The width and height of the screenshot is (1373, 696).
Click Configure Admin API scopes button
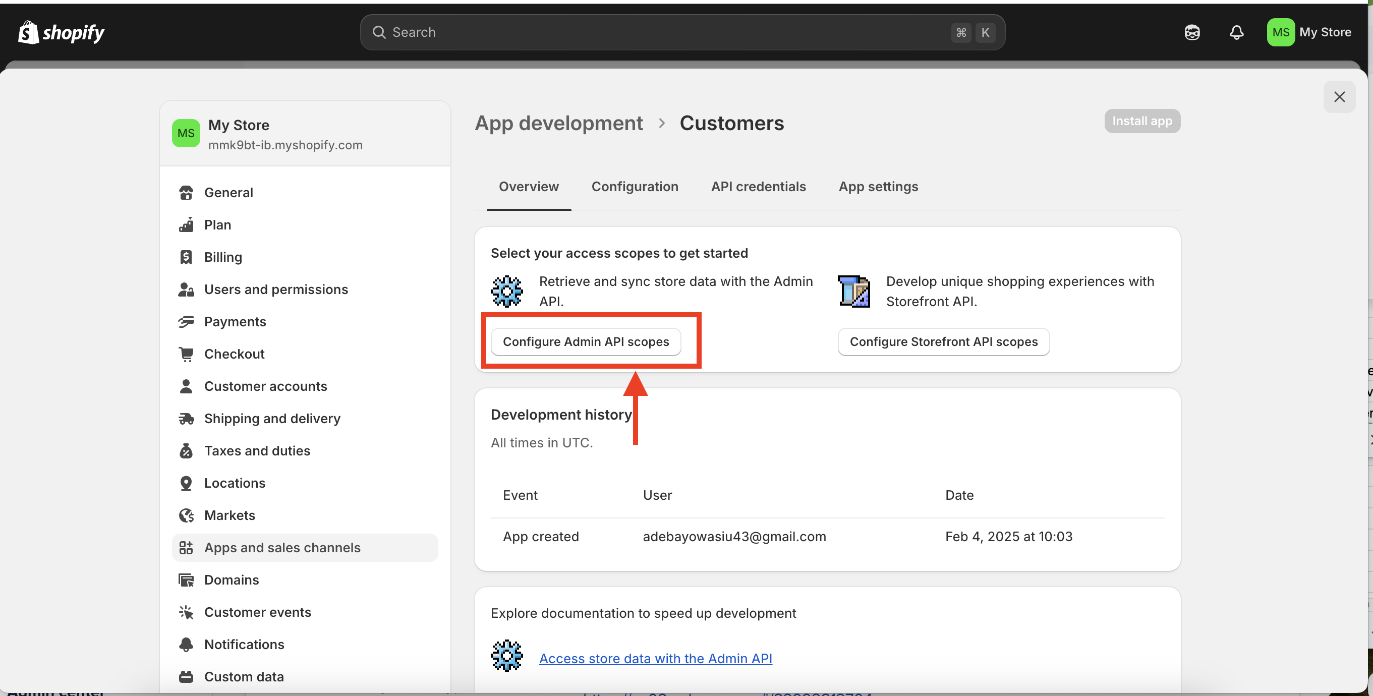coord(585,341)
